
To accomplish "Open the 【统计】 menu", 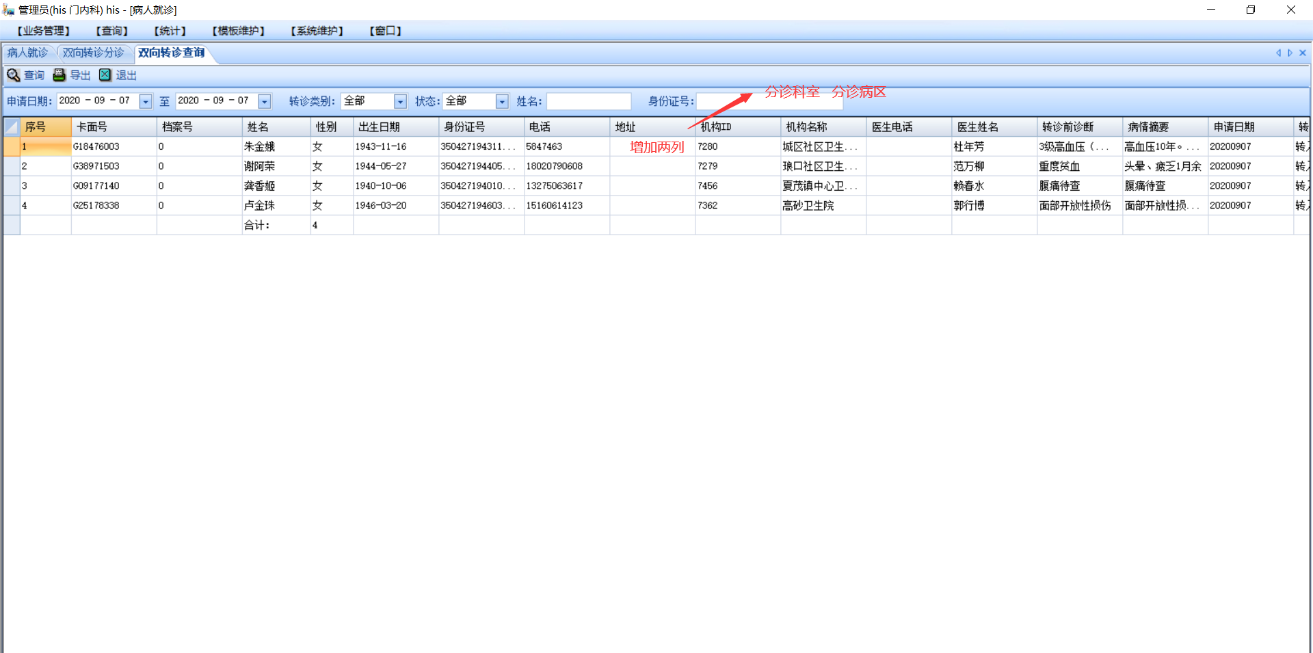I will coord(170,31).
